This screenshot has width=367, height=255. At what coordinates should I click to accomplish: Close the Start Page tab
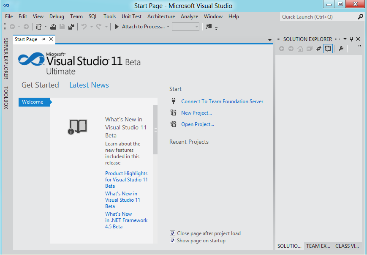(51, 39)
